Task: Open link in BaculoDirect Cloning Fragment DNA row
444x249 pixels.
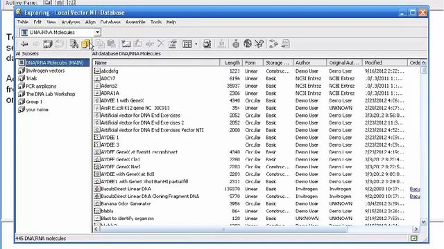Action: 415,196
